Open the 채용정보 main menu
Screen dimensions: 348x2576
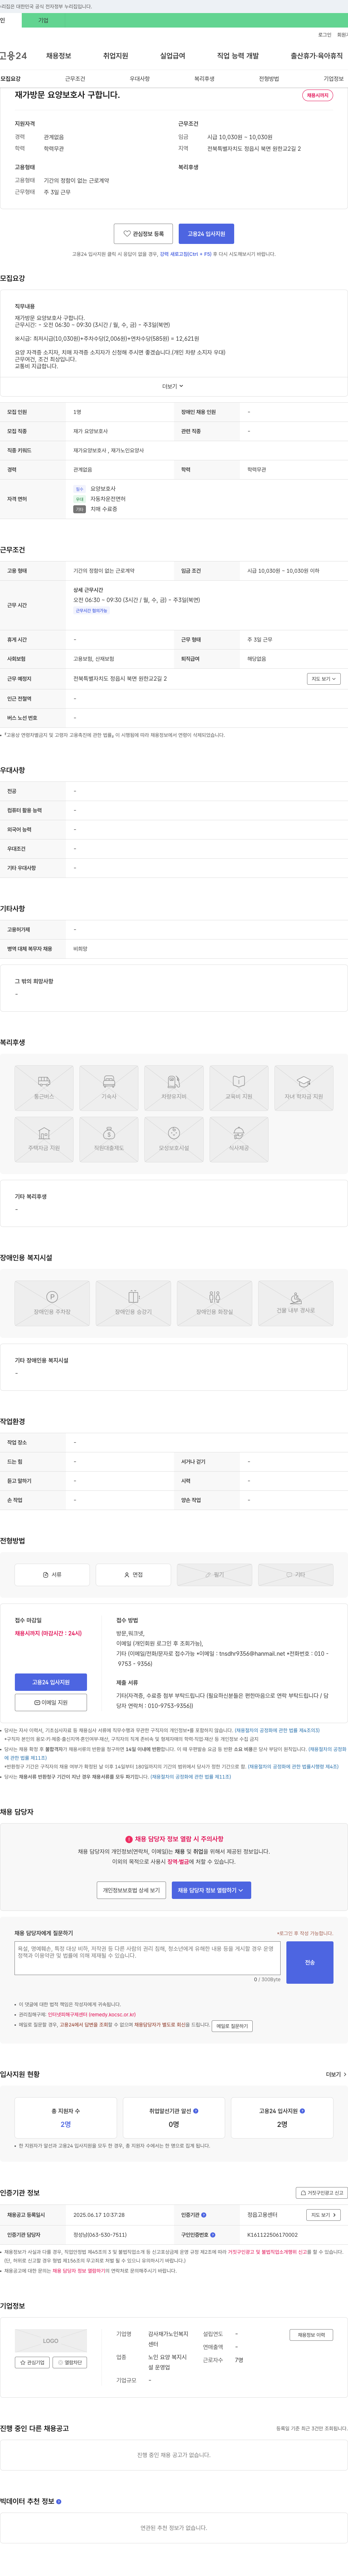59,56
